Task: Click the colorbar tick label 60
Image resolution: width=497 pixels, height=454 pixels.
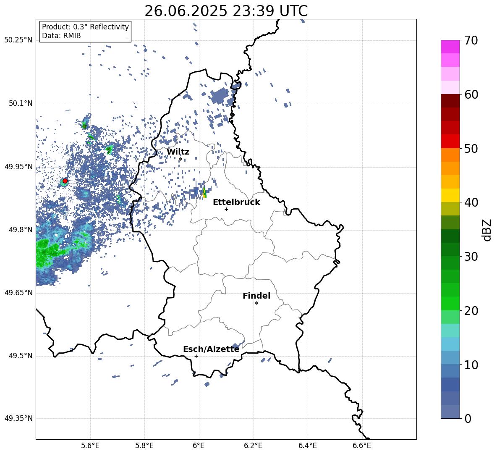Action: coord(471,94)
